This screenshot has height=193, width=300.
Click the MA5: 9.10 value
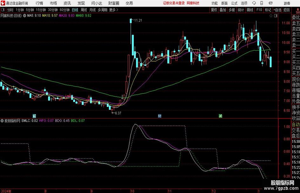point(34,16)
